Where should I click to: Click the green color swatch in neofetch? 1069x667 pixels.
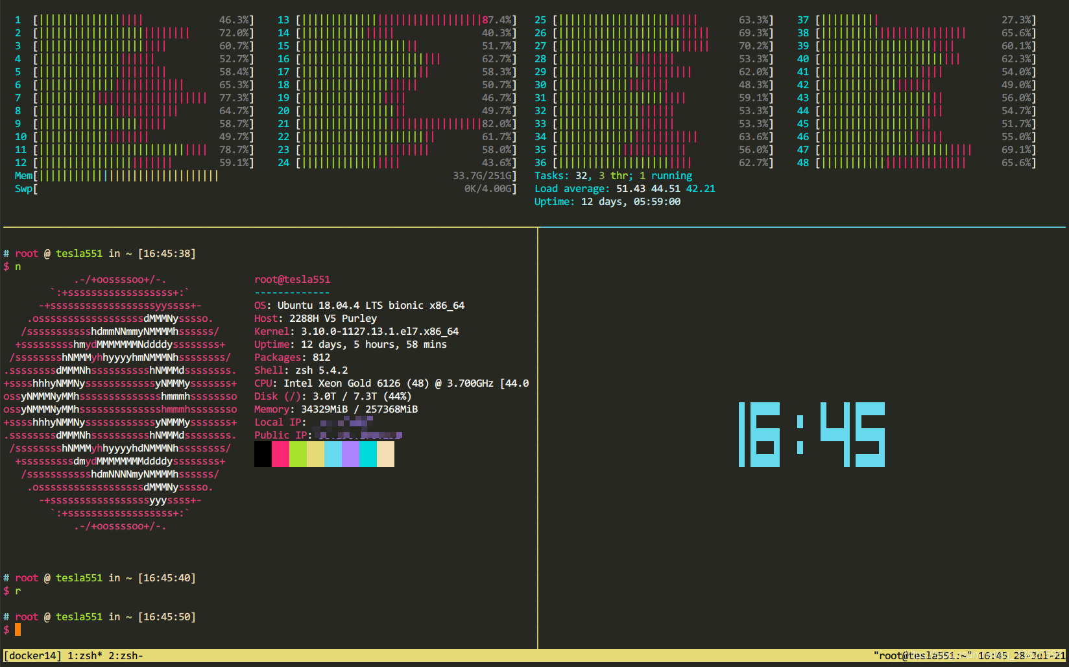click(x=298, y=454)
